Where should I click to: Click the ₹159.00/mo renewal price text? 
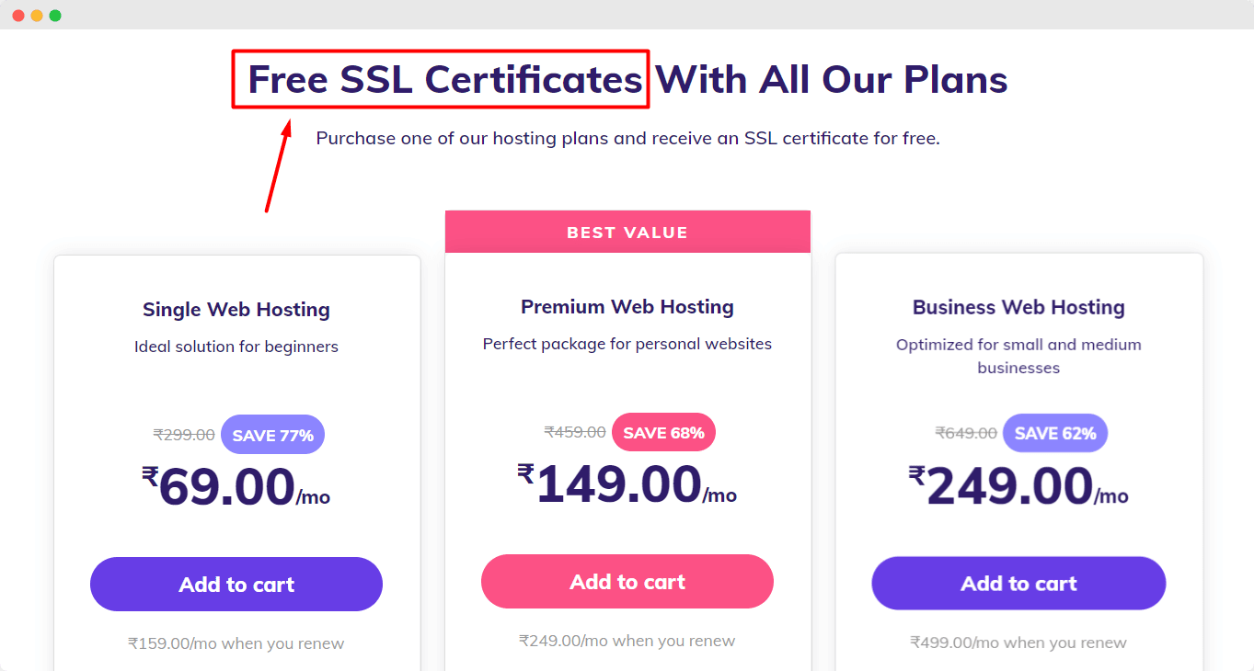pyautogui.click(x=236, y=643)
